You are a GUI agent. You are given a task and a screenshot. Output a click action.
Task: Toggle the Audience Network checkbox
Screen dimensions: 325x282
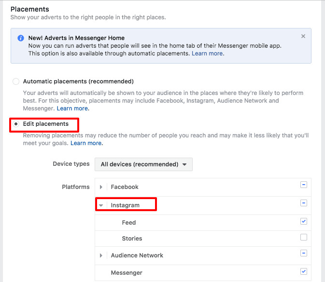303,253
